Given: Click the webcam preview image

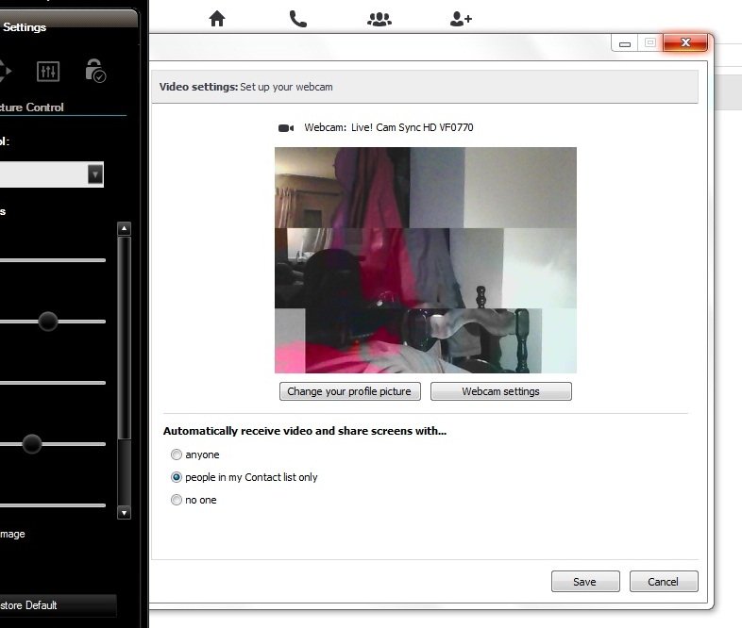Looking at the screenshot, I should pyautogui.click(x=426, y=260).
